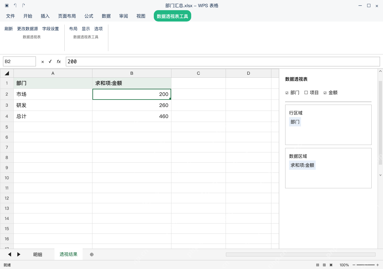Select column C header

point(198,73)
